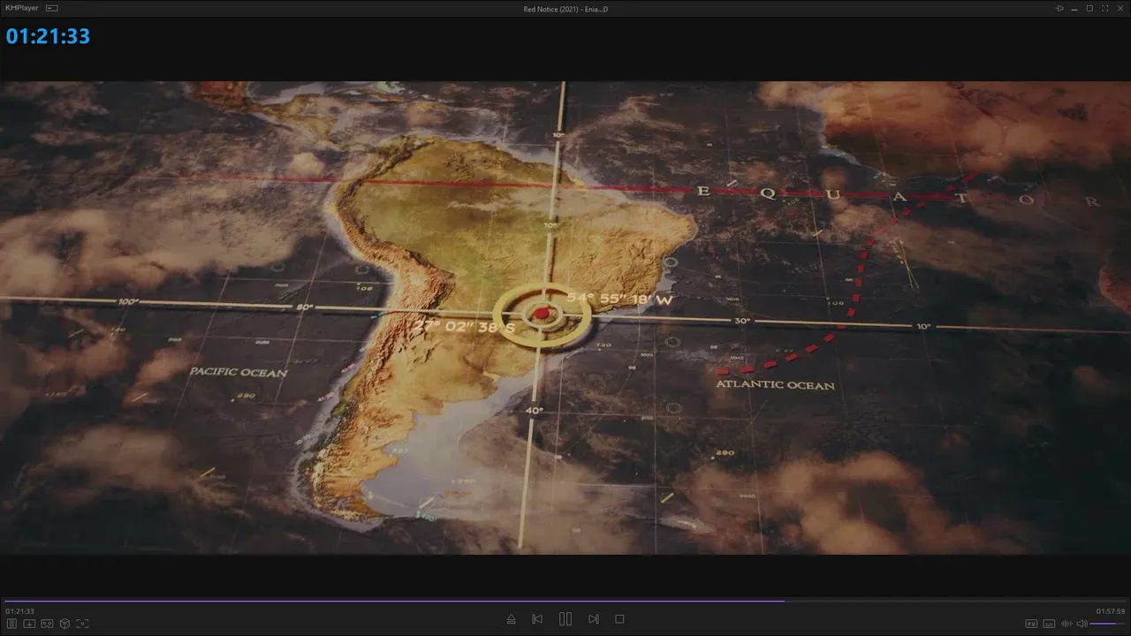Click the small icon beside the KMPlayer logo
Viewport: 1131px width, 636px height.
tap(52, 8)
